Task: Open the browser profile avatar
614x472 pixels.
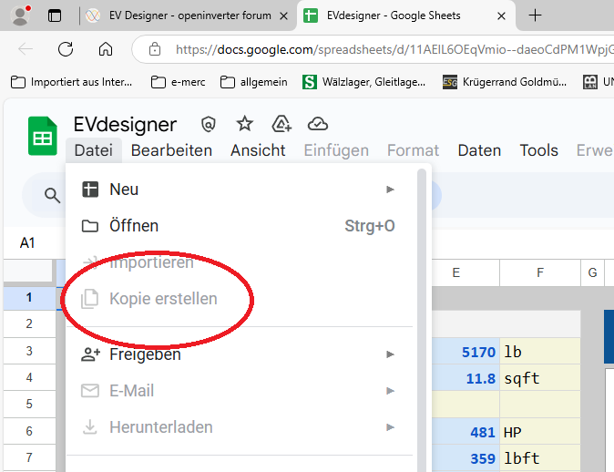Action: (x=19, y=15)
